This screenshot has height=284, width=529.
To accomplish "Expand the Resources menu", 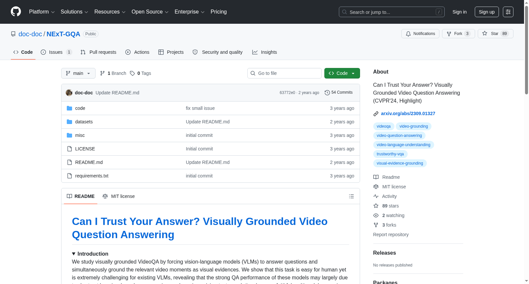I will [110, 12].
